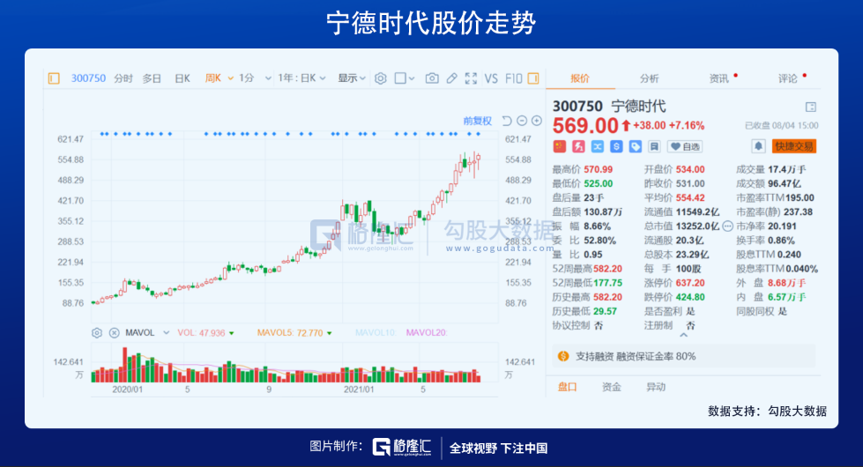This screenshot has width=863, height=467.
Task: Open the 报价 quote tab
Action: [x=580, y=78]
